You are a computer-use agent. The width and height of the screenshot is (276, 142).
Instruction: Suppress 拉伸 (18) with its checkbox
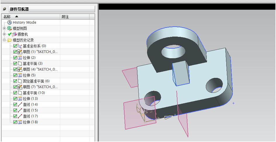click(x=15, y=122)
